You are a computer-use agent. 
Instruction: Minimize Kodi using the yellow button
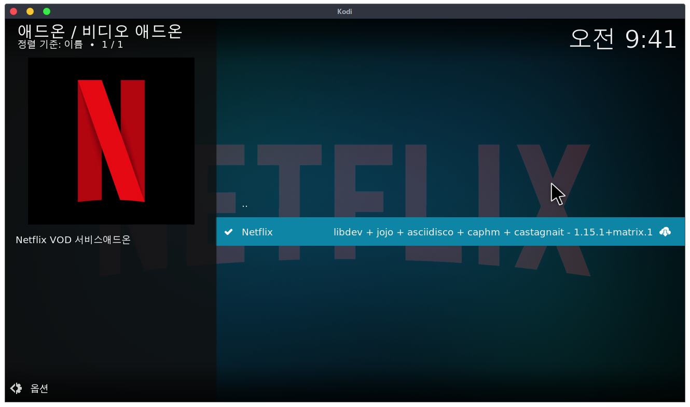[x=30, y=11]
